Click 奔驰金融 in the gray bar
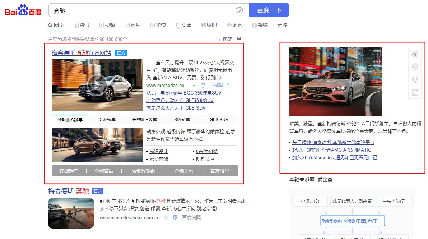Screen dimensions: 428x239 pos(184,171)
